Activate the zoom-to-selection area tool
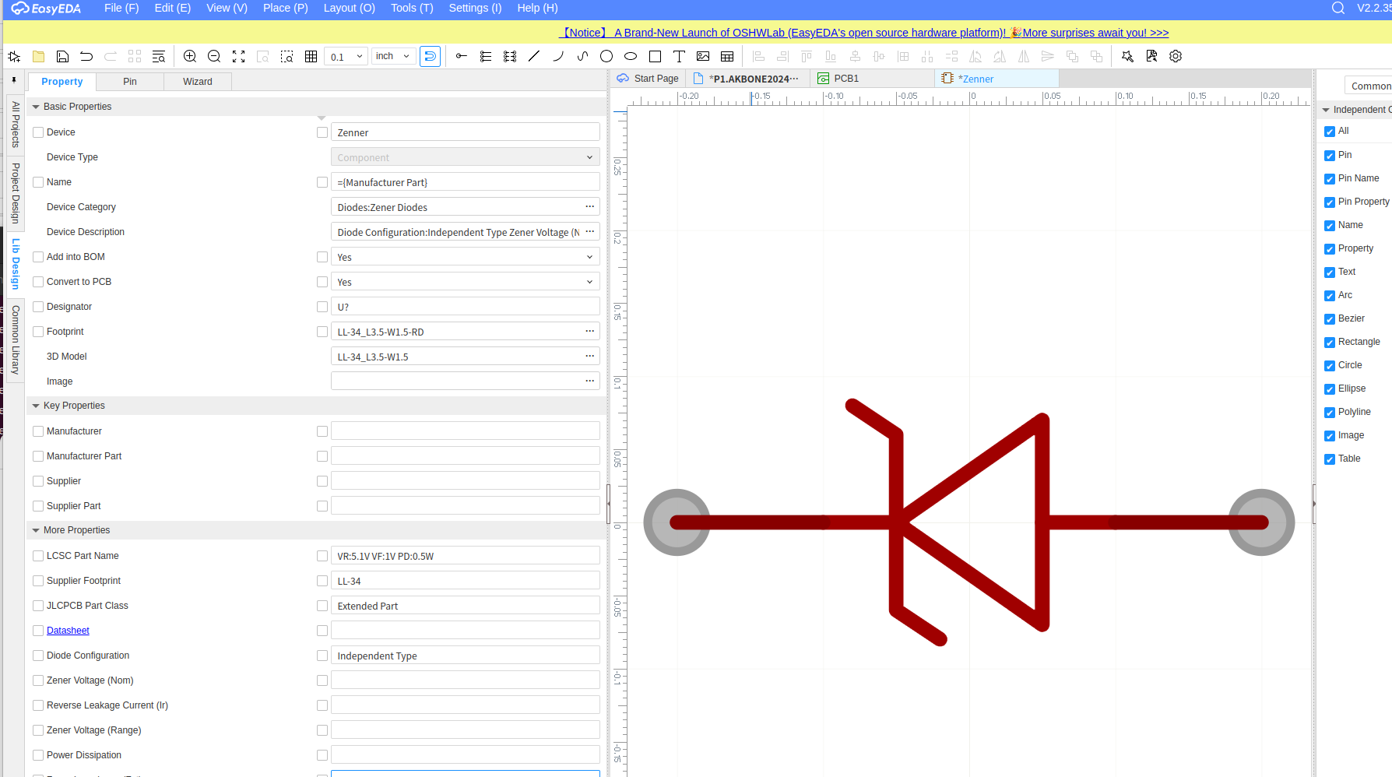The height and width of the screenshot is (777, 1392). point(287,56)
